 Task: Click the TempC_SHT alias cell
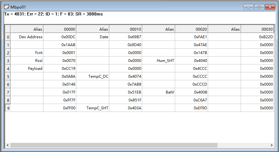[x=93, y=108]
